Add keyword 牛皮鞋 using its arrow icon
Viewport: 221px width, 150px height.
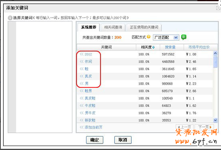coord(82,106)
